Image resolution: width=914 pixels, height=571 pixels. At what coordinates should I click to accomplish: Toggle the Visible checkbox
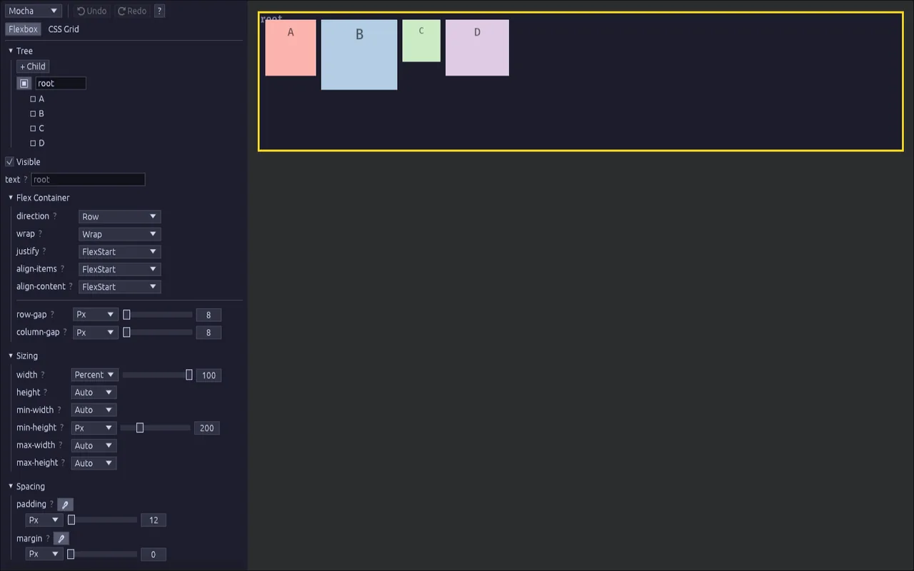[x=10, y=161]
